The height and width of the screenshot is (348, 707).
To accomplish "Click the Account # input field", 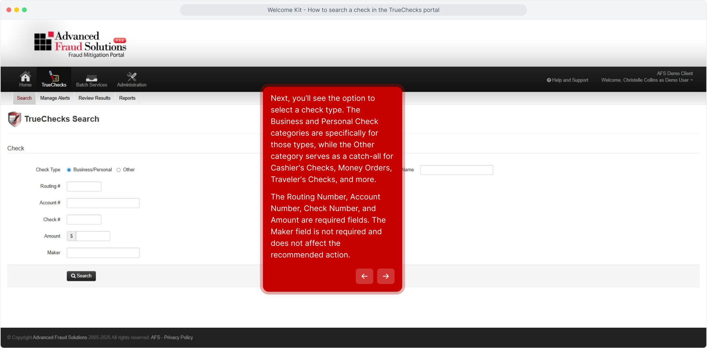I will [103, 203].
